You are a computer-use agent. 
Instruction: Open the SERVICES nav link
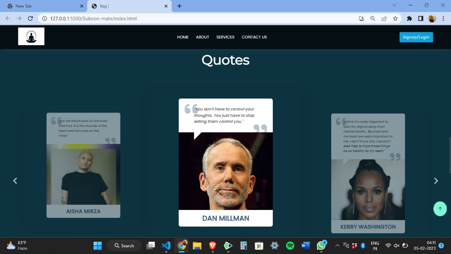[x=225, y=37]
